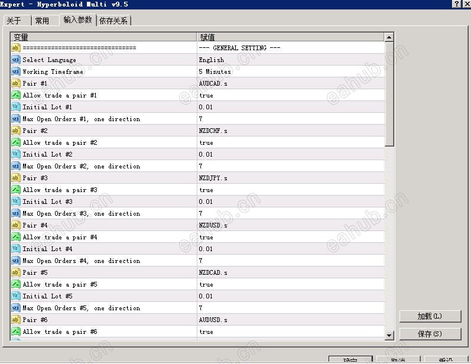Select the true value for pair #6
Image resolution: width=471 pixels, height=364 pixels.
tap(291, 331)
